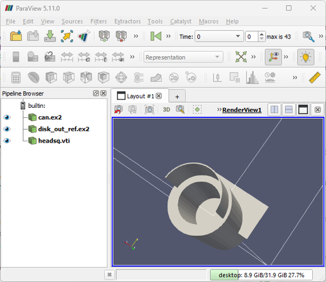326x282 pixels.
Task: Click the Save Extracts arrow icon
Action: [x=67, y=36]
